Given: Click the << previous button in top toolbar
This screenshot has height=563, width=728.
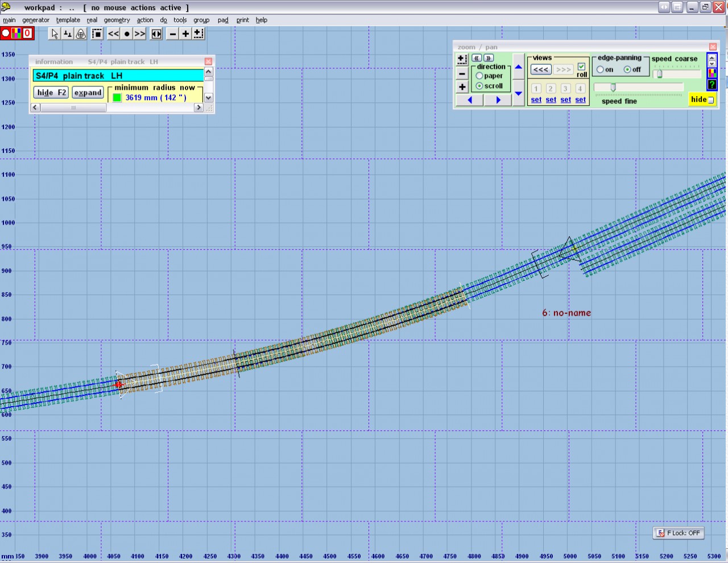Looking at the screenshot, I should tap(114, 34).
